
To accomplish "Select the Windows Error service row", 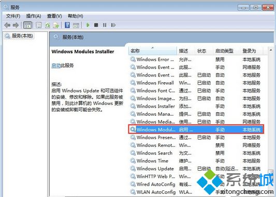I will pos(196,59).
